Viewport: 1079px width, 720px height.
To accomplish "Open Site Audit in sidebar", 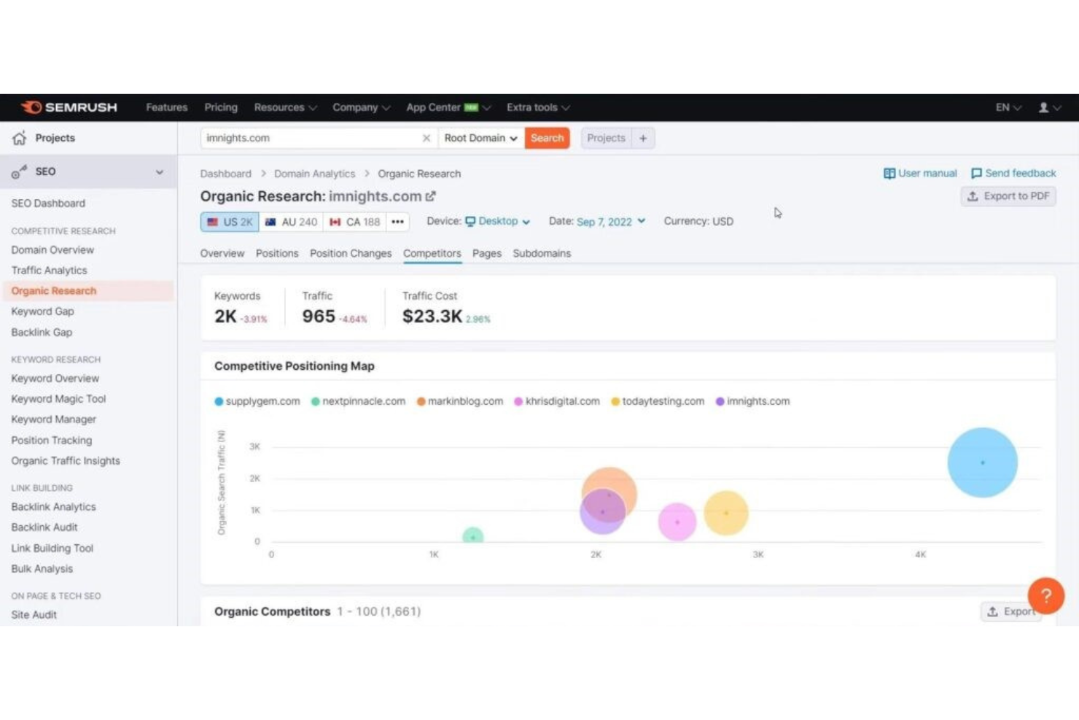I will coord(34,615).
